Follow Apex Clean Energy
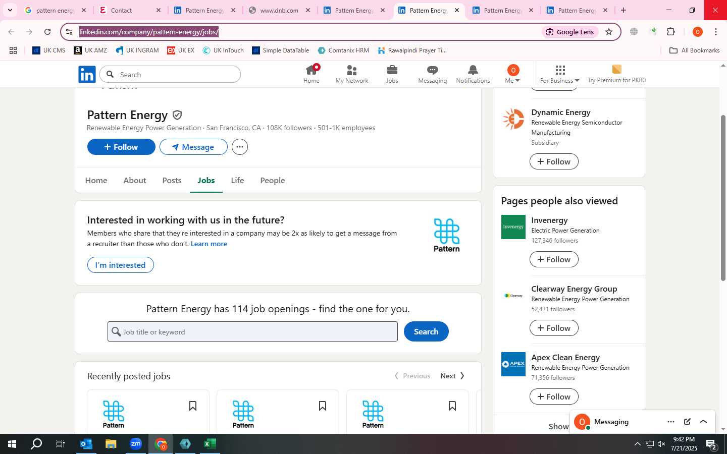 [x=554, y=396]
